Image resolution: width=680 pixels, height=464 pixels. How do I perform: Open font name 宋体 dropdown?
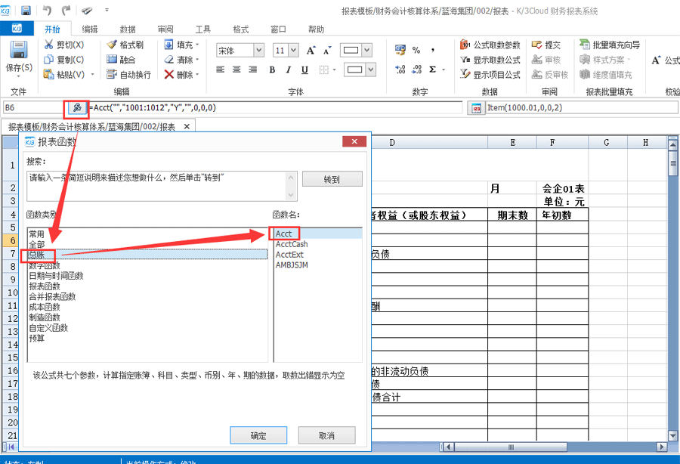tap(259, 51)
